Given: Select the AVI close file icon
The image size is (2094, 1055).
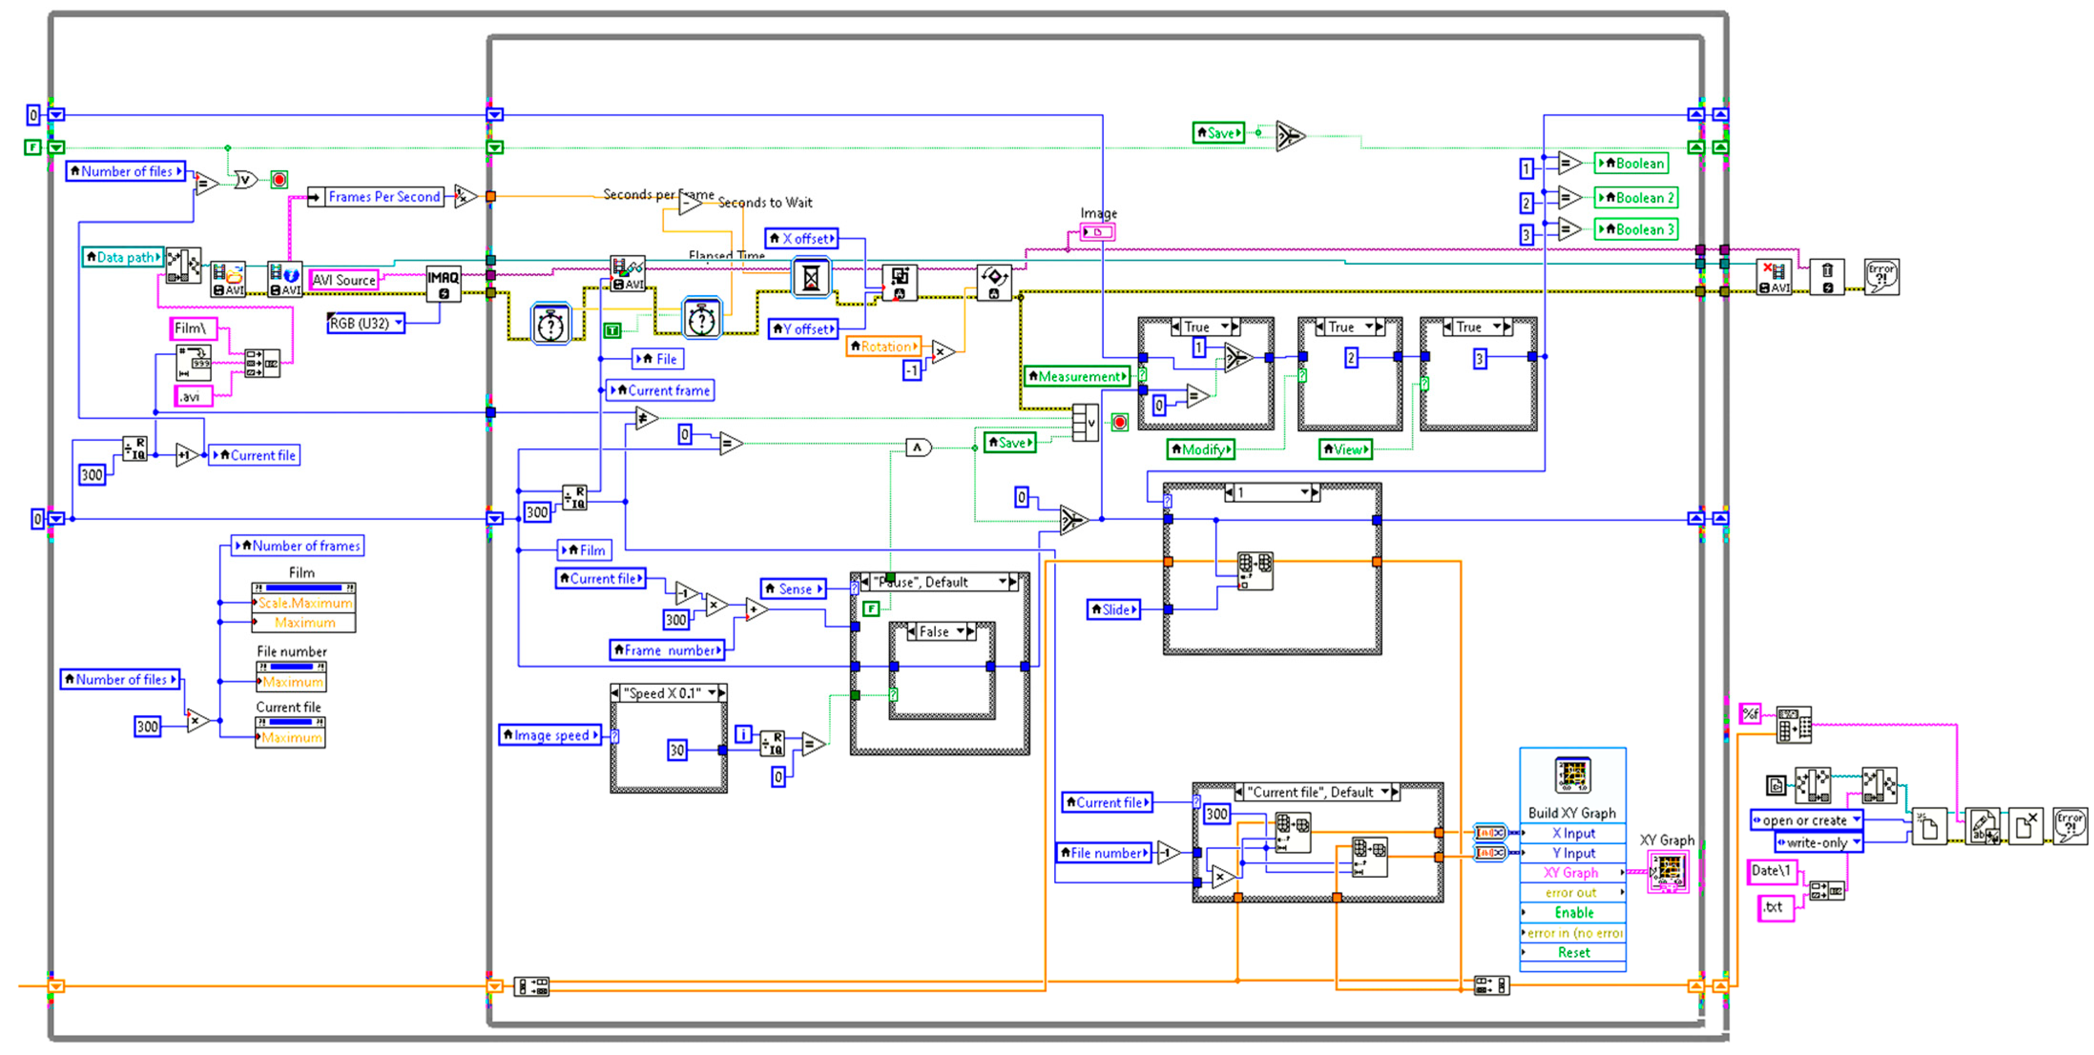Looking at the screenshot, I should 1774,277.
